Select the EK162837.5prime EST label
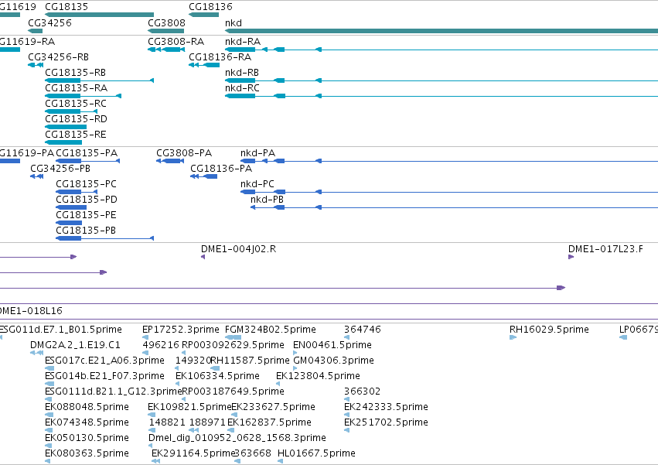Image resolution: width=658 pixels, height=465 pixels. 269,423
